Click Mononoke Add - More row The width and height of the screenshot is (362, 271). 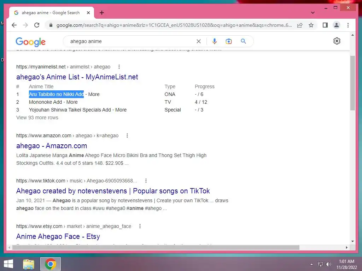(x=53, y=102)
